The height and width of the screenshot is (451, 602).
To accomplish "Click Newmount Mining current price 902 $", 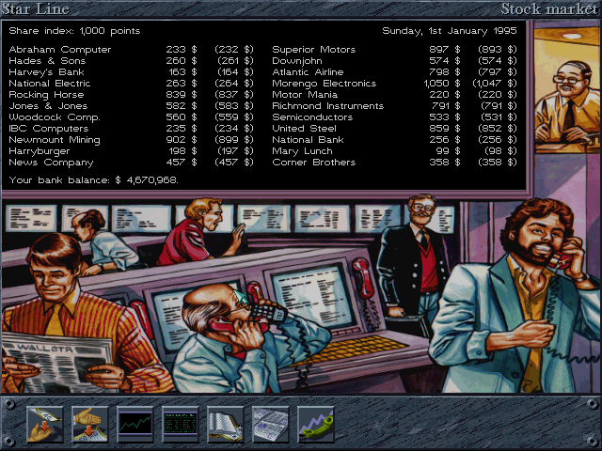I will (182, 140).
